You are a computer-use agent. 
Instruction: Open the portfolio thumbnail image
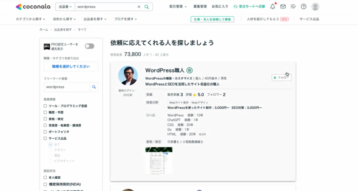coord(159,161)
